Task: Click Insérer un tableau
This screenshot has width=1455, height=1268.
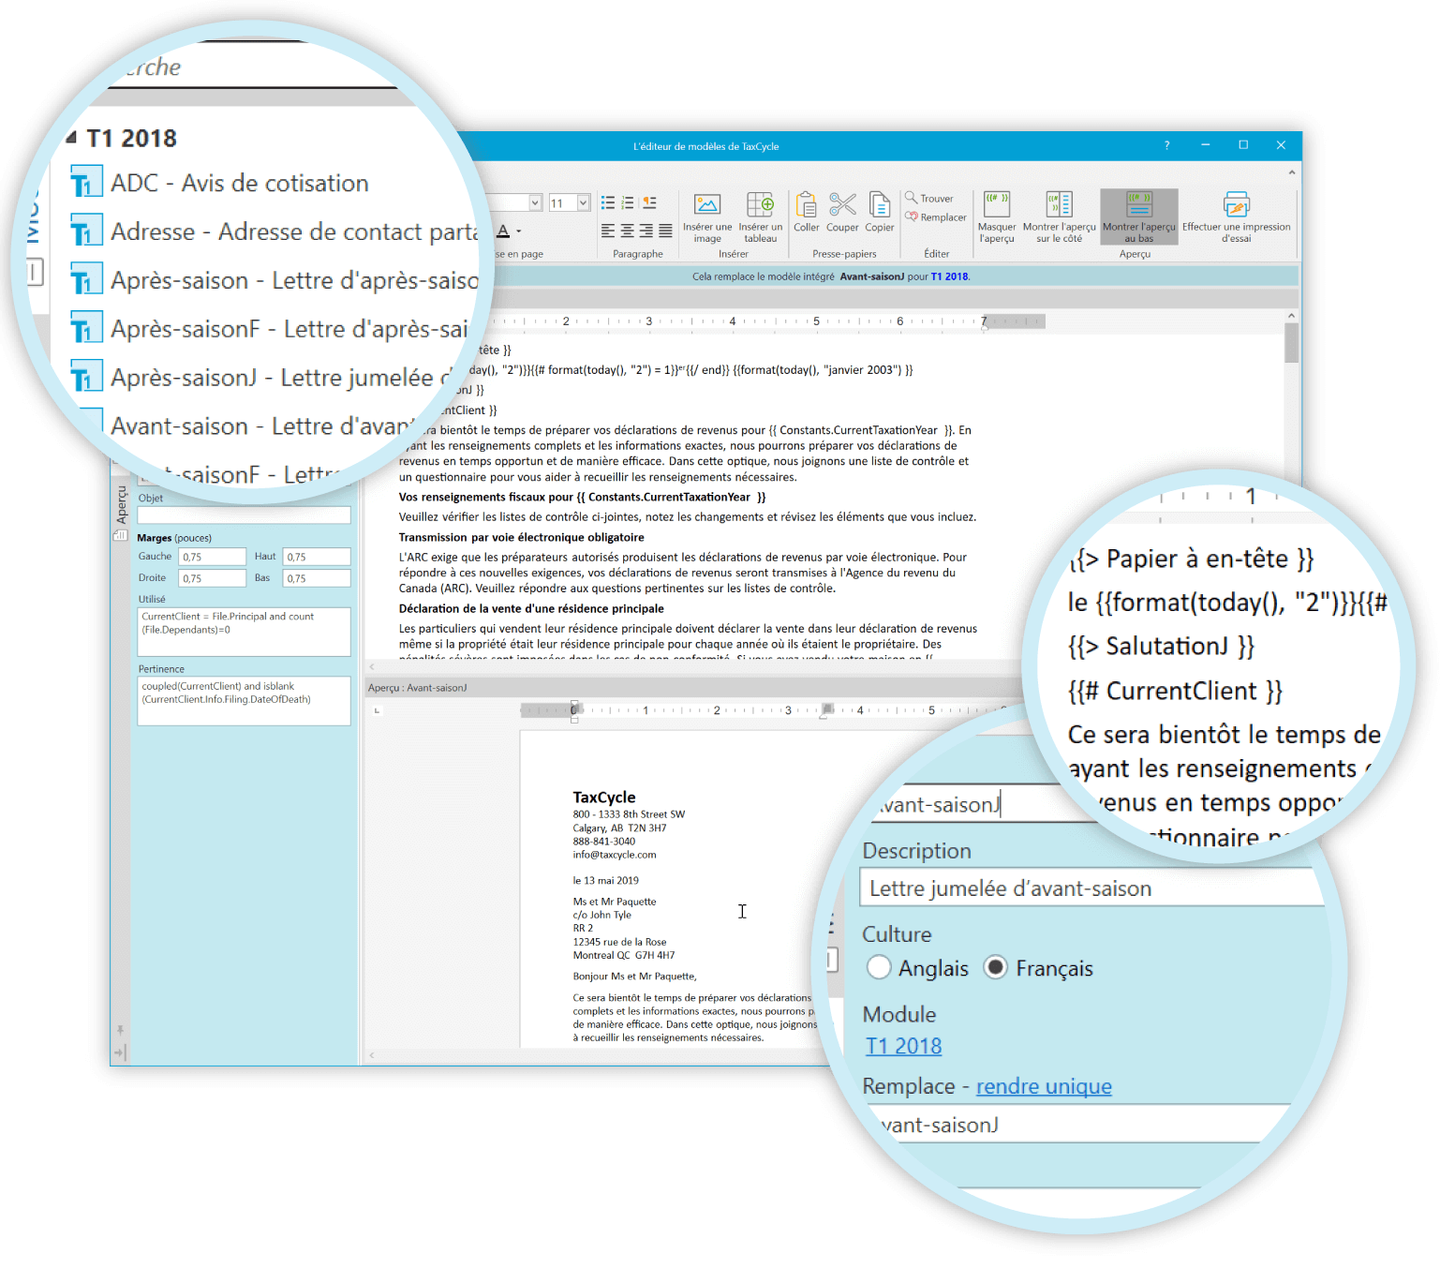Action: point(760,217)
